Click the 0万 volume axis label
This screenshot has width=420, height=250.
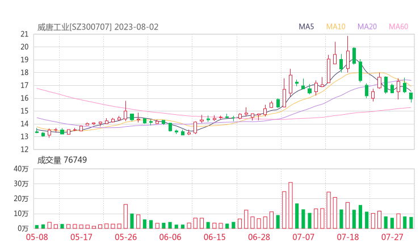[23, 228]
